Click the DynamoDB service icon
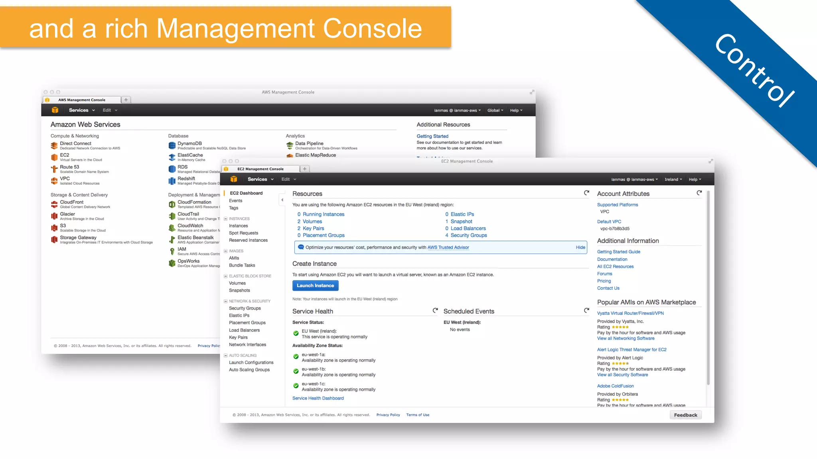This screenshot has width=817, height=459. click(172, 146)
